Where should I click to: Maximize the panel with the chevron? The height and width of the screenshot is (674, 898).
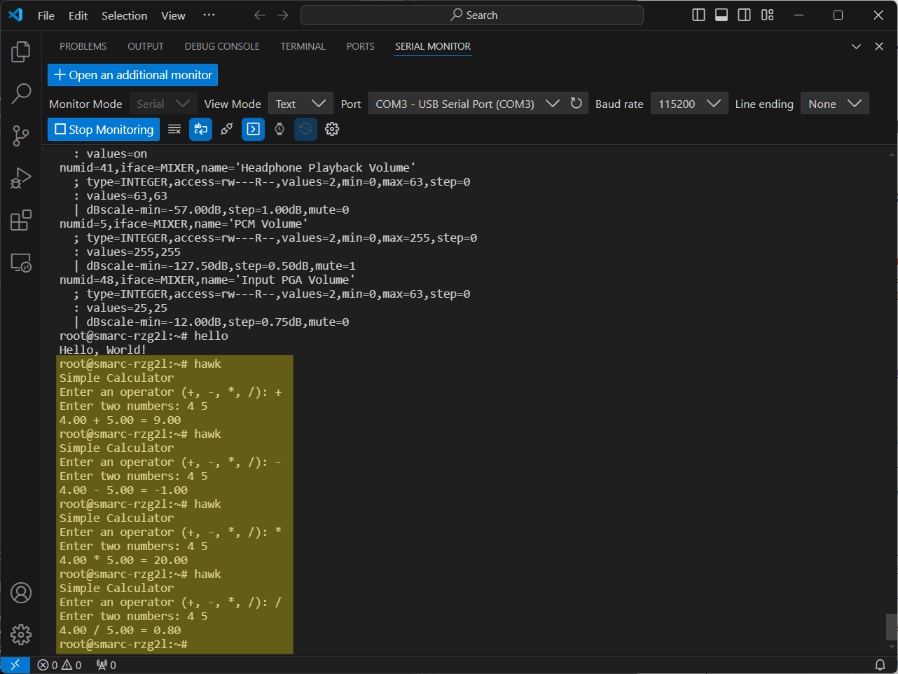(856, 46)
